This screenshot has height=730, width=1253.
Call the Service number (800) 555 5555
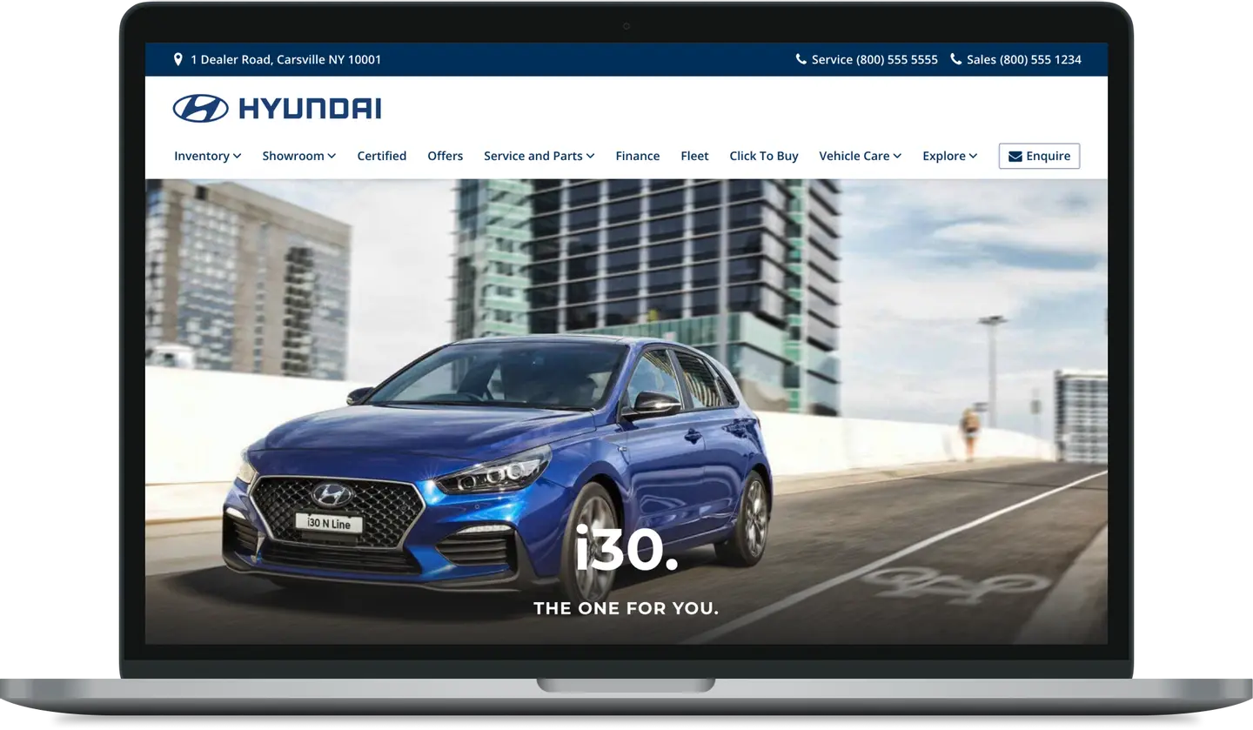click(x=874, y=59)
